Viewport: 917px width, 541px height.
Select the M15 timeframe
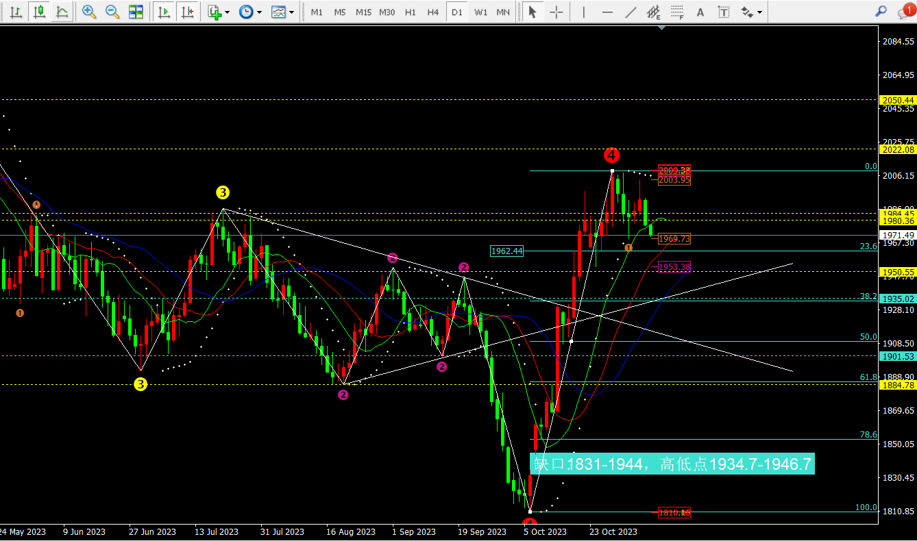(363, 12)
